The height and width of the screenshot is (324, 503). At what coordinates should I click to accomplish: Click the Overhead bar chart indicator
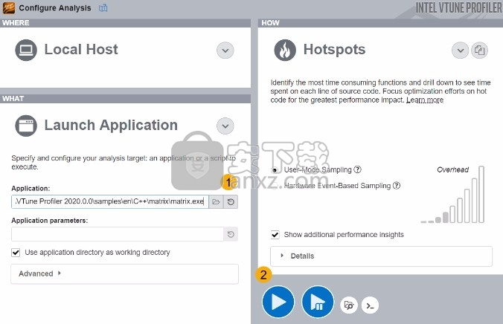click(x=452, y=194)
